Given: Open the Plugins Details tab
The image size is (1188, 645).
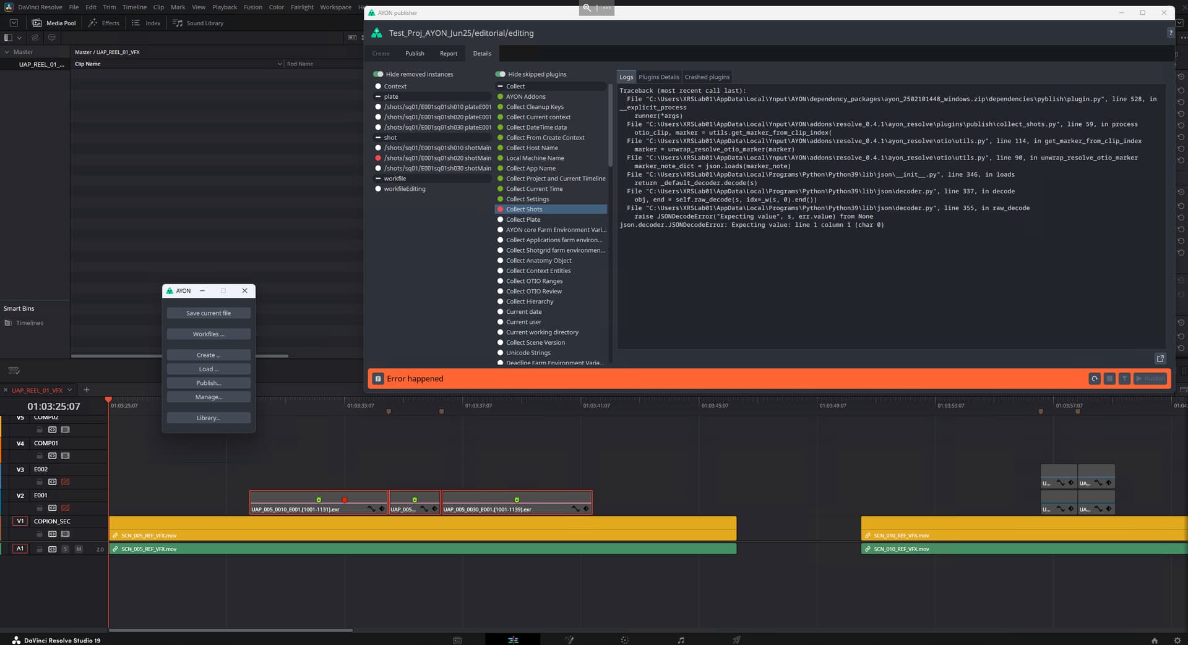Looking at the screenshot, I should pos(658,77).
